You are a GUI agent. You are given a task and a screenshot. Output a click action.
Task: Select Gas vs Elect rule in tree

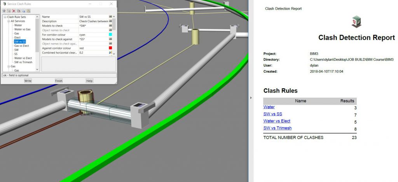point(22,46)
